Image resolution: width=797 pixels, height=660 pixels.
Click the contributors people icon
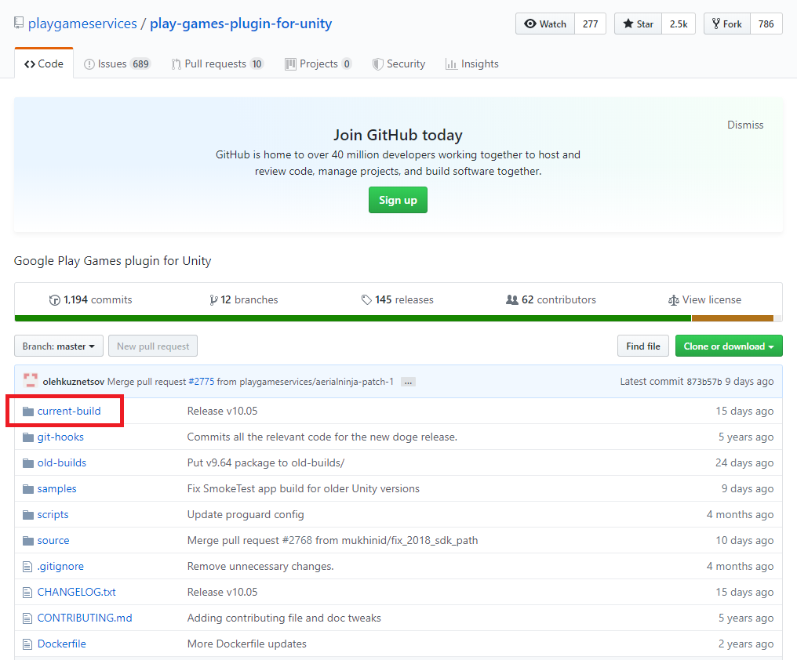click(511, 299)
